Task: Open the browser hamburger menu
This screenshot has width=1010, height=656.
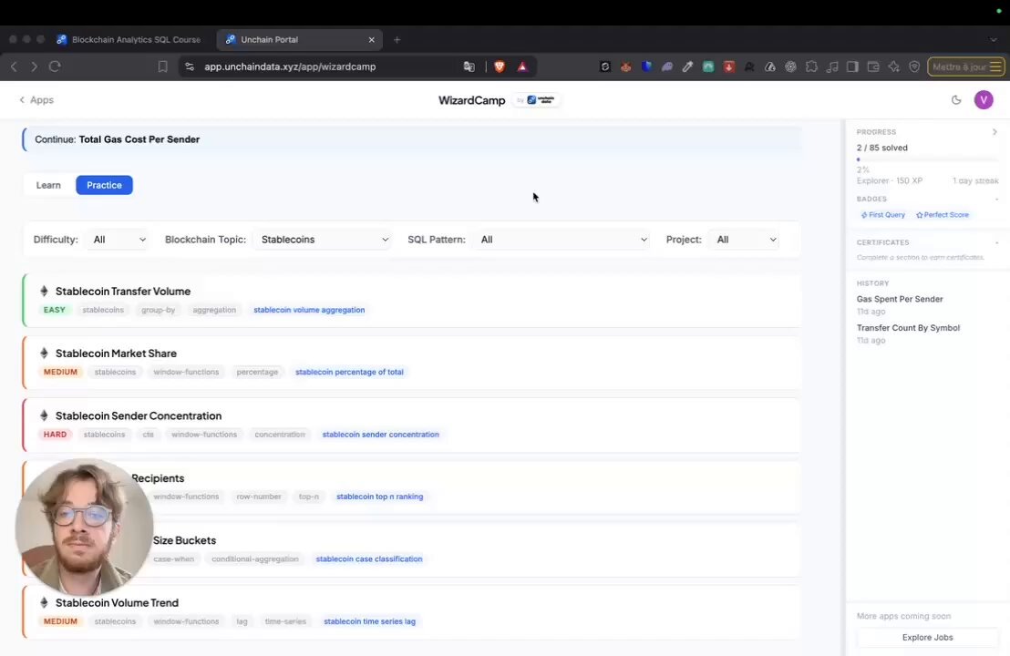Action: (995, 67)
